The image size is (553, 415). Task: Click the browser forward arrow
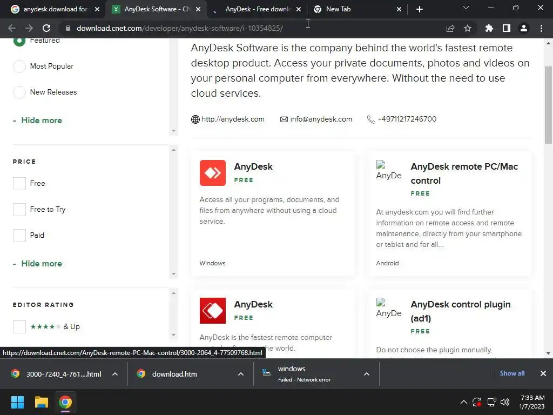29,28
